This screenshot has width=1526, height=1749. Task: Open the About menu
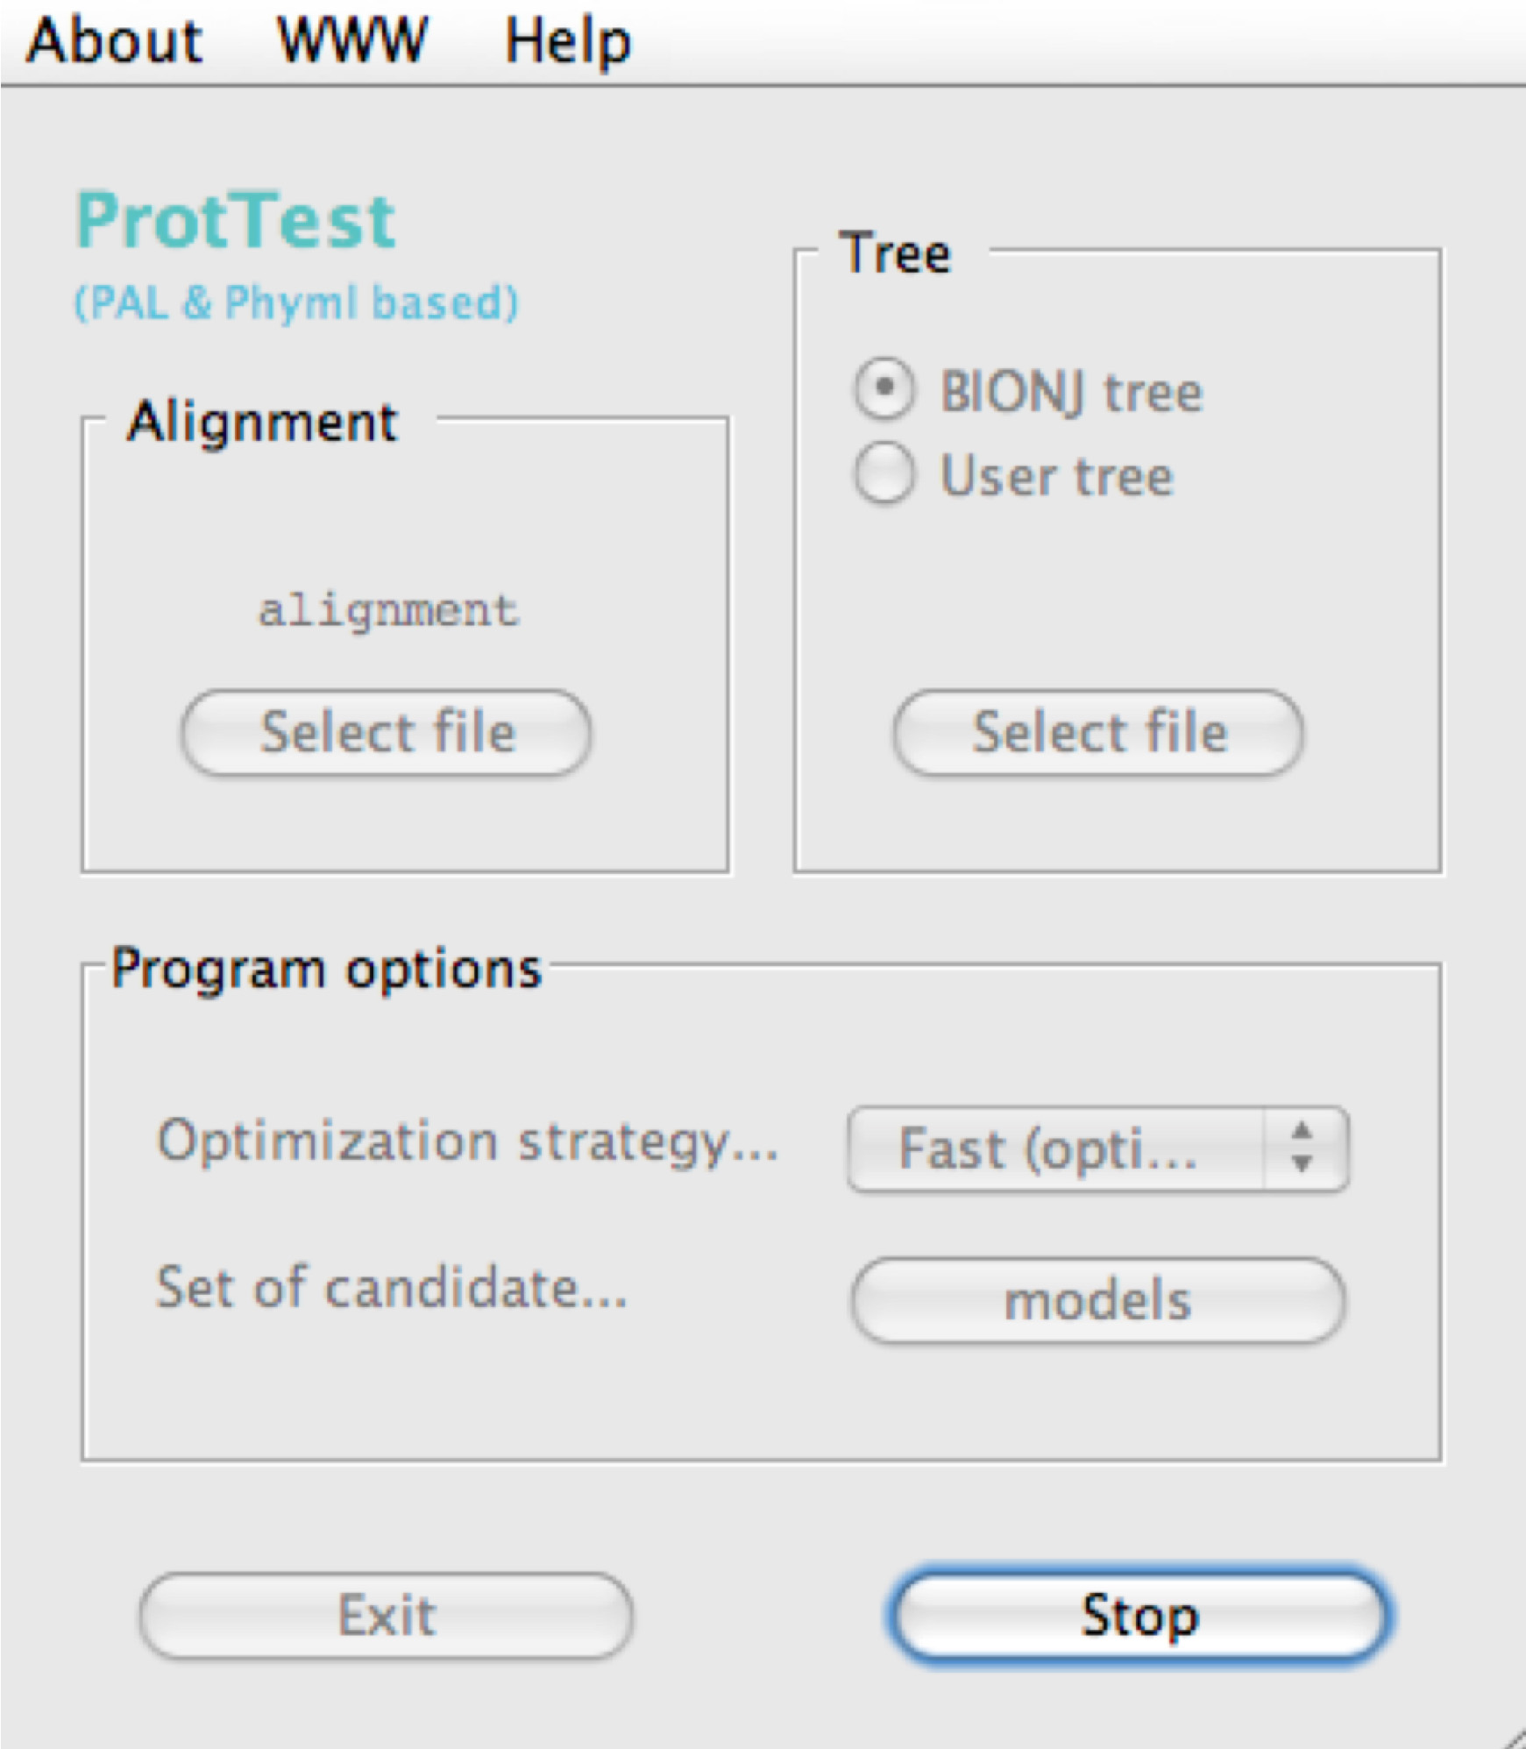tap(115, 41)
